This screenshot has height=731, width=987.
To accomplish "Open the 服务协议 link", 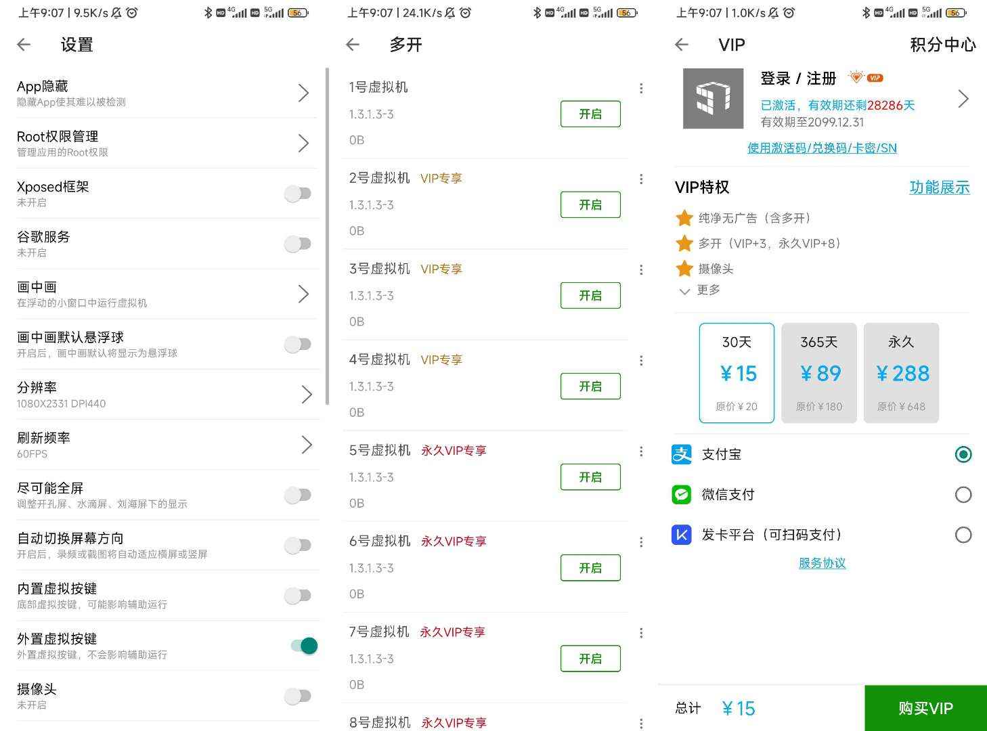I will [x=822, y=562].
